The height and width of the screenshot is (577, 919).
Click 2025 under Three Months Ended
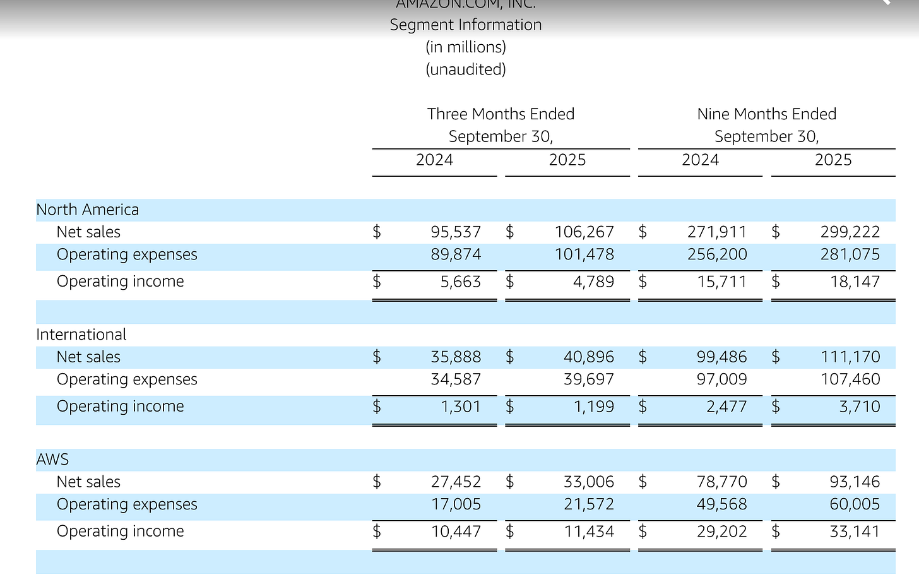click(567, 160)
